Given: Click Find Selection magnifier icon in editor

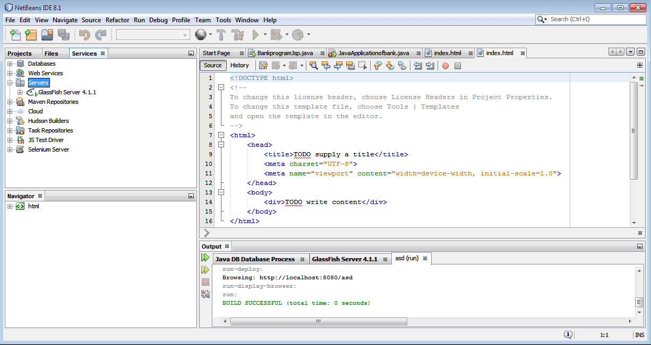Looking at the screenshot, I should pyautogui.click(x=314, y=66).
